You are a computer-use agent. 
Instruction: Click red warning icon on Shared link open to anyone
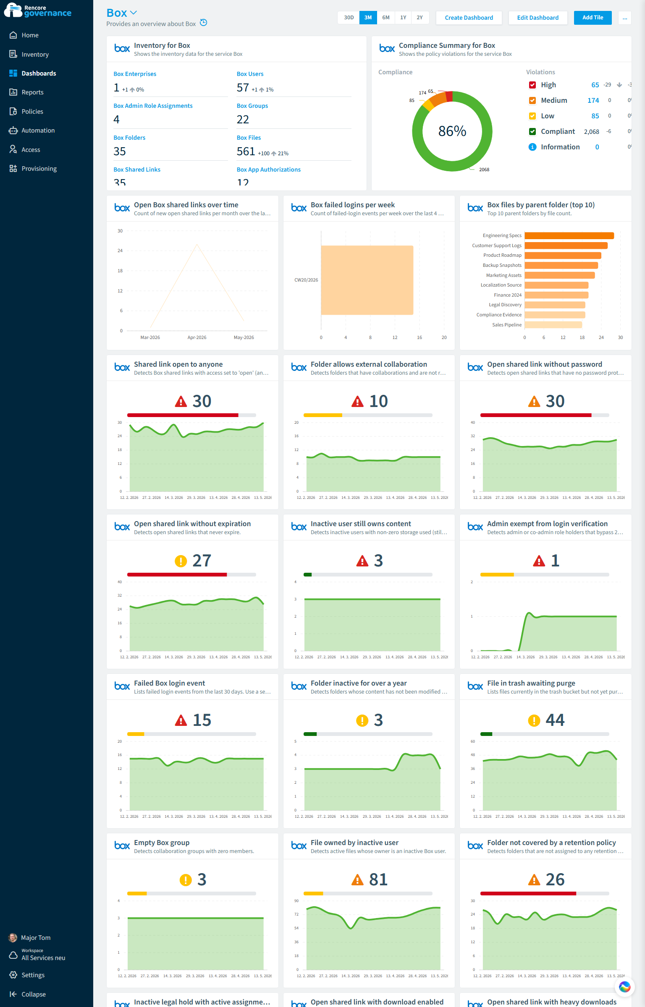[181, 402]
